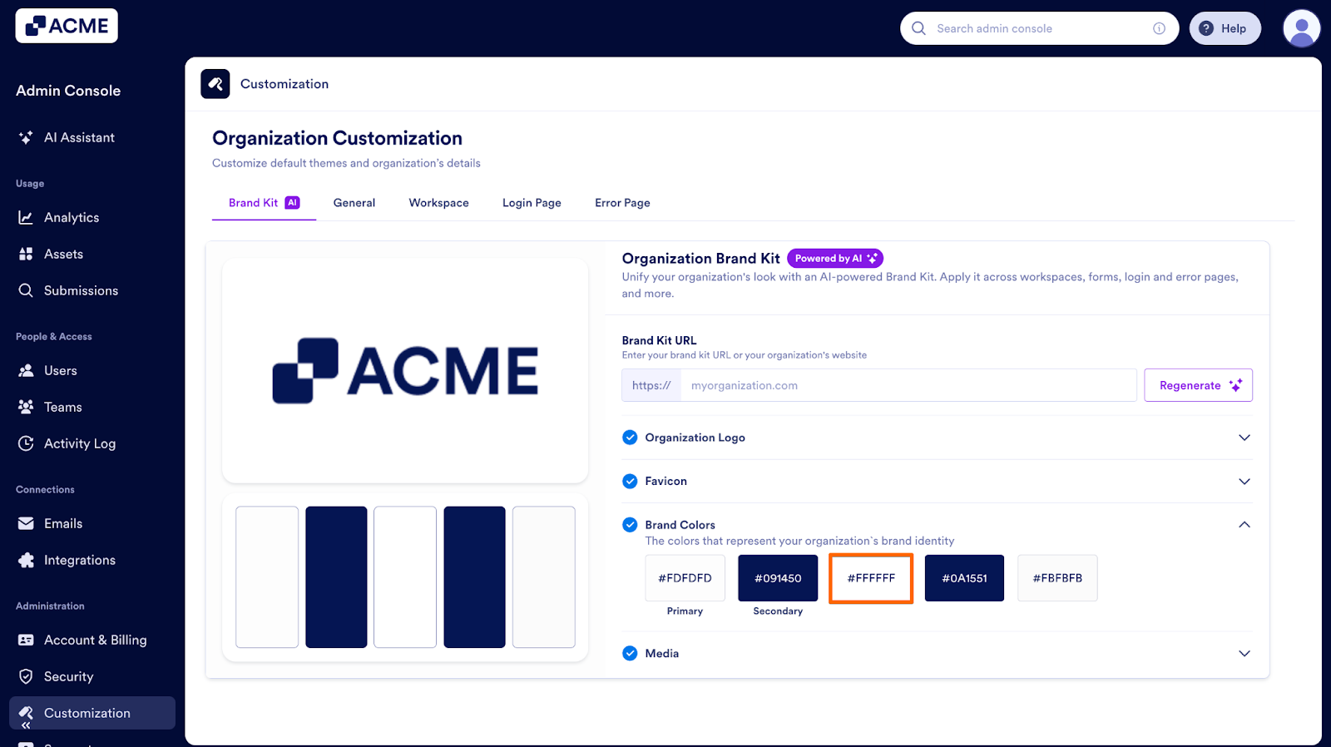
Task: Expand the Media section chevron
Action: coord(1244,653)
